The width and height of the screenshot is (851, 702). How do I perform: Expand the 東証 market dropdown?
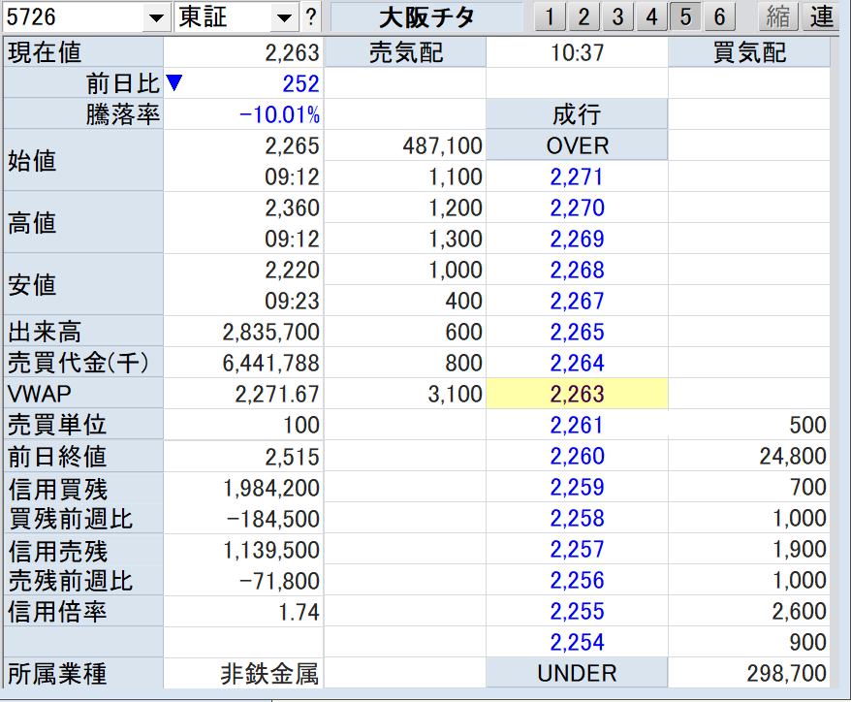pos(283,17)
